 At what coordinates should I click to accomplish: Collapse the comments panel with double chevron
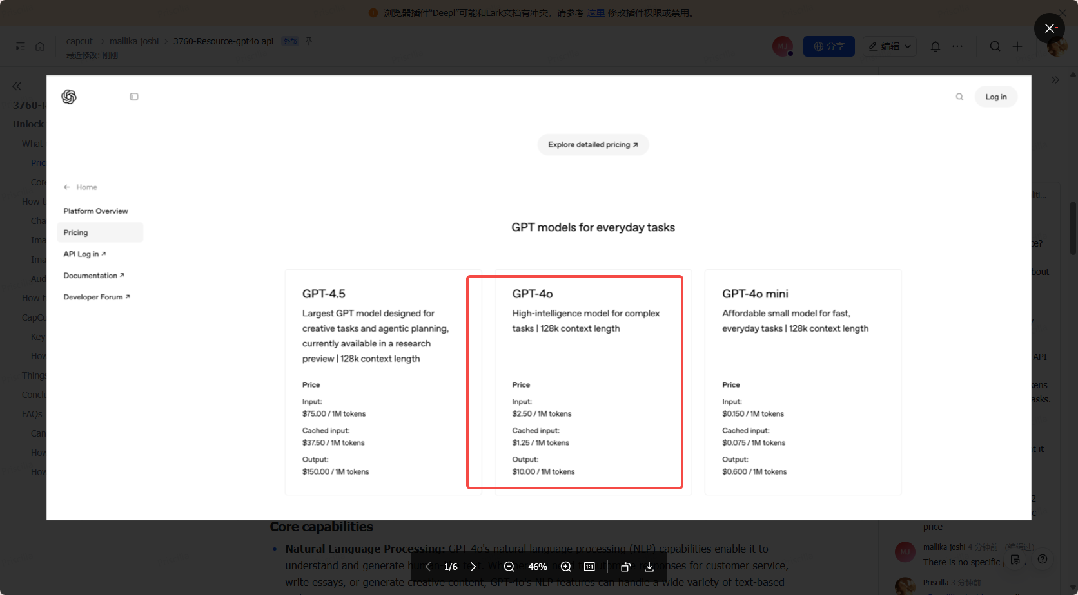coord(1055,80)
